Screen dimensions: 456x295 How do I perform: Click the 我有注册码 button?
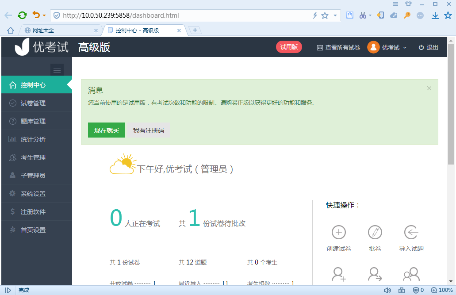tap(149, 130)
